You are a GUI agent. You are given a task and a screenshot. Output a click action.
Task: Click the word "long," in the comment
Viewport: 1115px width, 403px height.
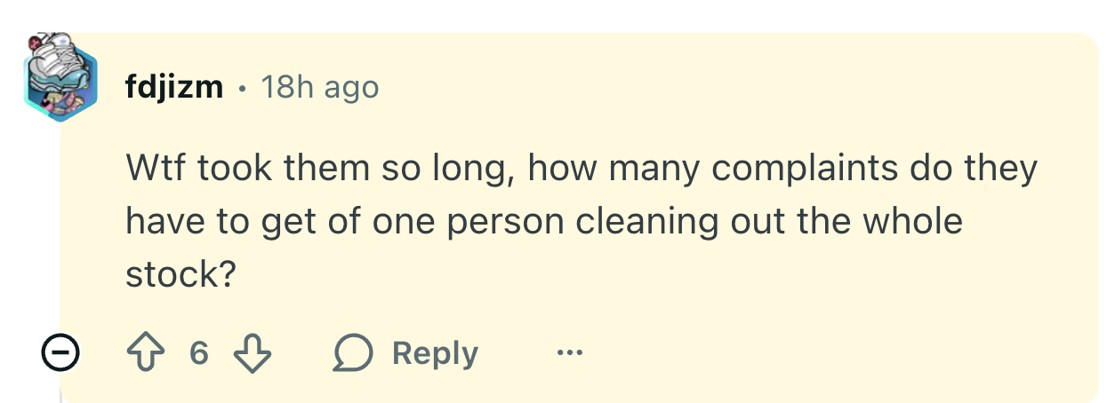(469, 168)
